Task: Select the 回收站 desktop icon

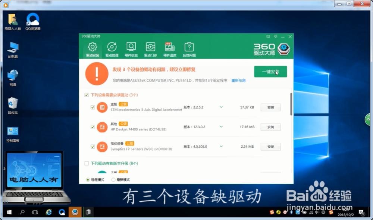Action: click(x=13, y=106)
